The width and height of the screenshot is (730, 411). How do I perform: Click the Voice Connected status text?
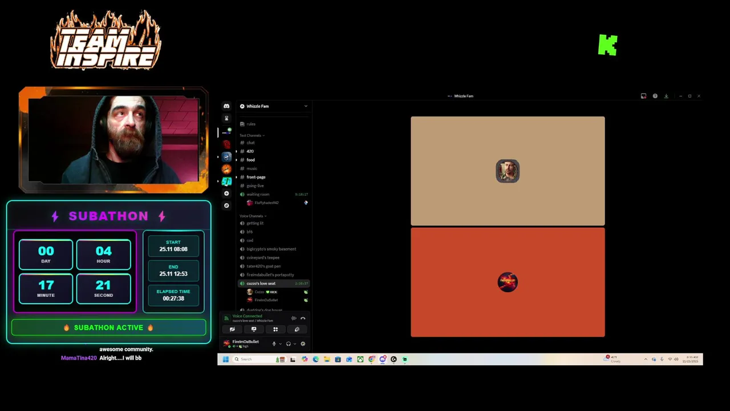pyautogui.click(x=248, y=316)
